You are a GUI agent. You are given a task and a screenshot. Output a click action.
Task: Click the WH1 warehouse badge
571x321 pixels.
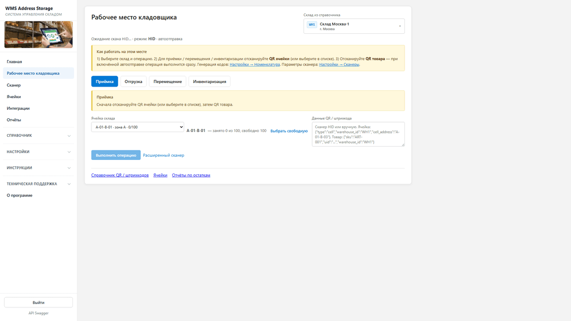(x=312, y=24)
